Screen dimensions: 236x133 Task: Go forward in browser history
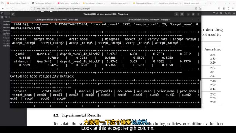coord(7,8)
